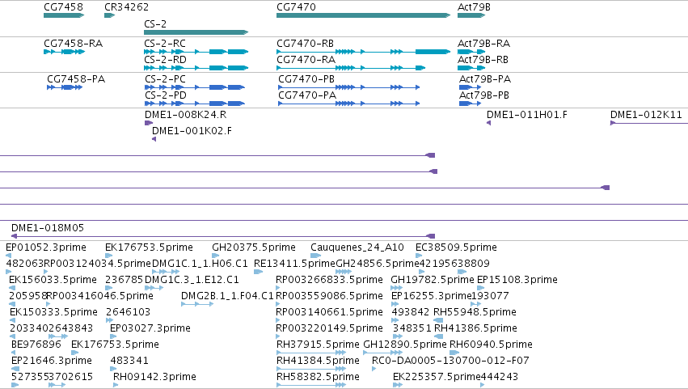Screen dimensions: 688x389
Task: Click the Act79B-PB protein glyph
Action: point(470,104)
